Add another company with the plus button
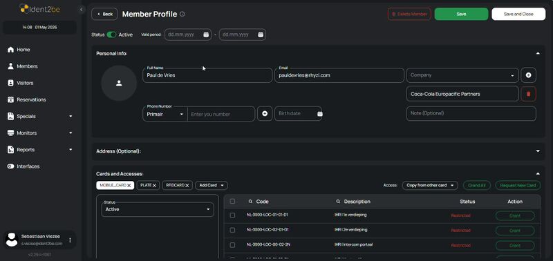The width and height of the screenshot is (553, 261). pos(528,75)
